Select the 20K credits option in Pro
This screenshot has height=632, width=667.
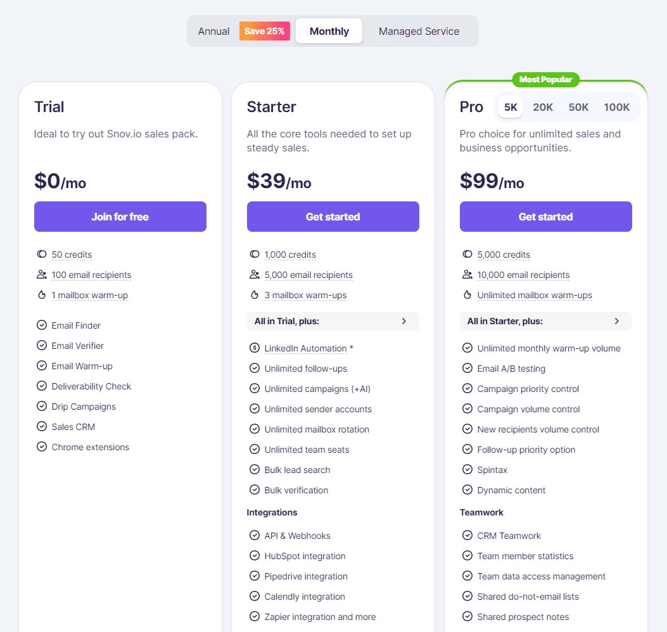pyautogui.click(x=543, y=107)
